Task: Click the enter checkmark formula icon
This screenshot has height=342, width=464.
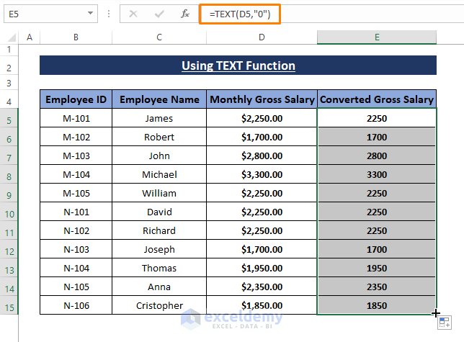Action: point(159,14)
